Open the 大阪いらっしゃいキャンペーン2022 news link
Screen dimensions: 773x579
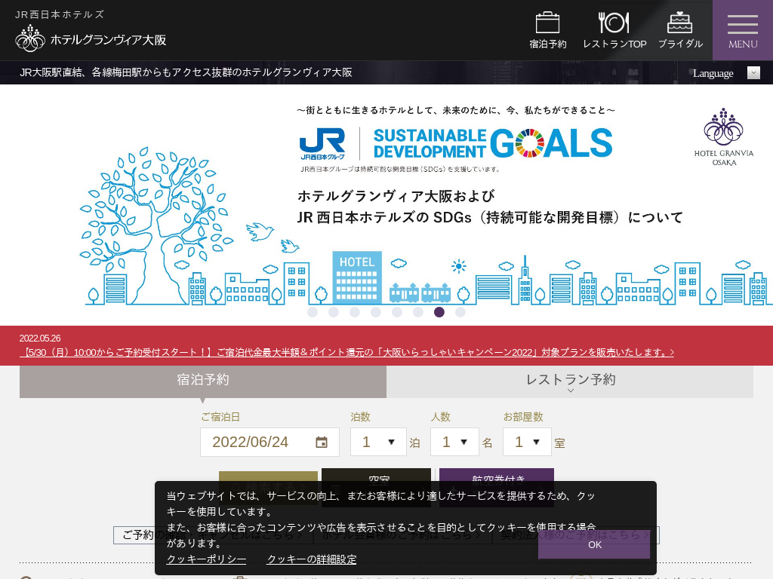pyautogui.click(x=346, y=353)
